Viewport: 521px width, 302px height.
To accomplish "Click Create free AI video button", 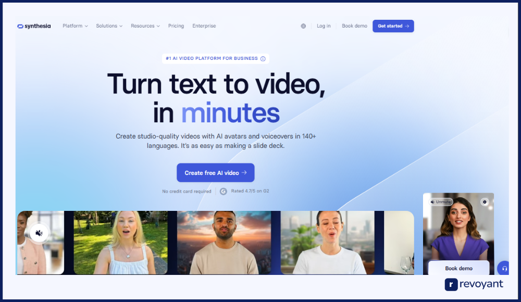I will click(216, 173).
